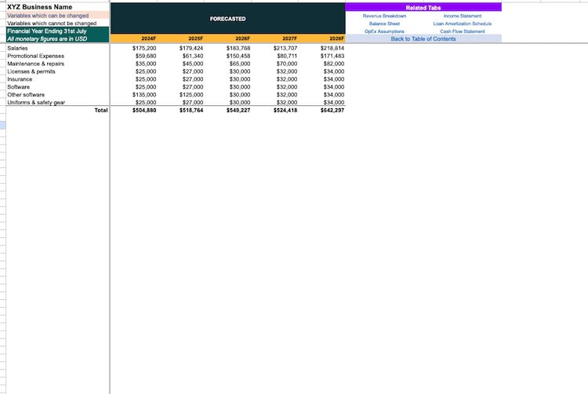Select Software 2027F value $32,000

[287, 86]
